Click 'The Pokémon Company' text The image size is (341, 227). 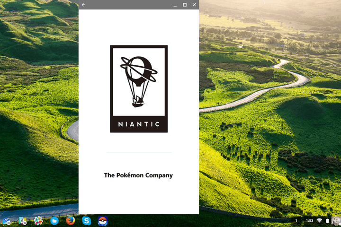tap(138, 175)
